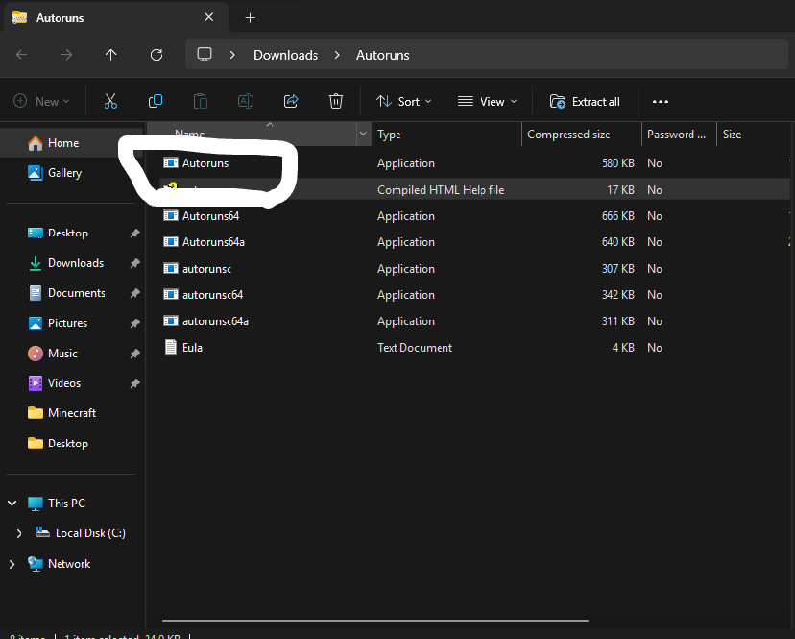Open the Sort dropdown menu

tap(404, 102)
